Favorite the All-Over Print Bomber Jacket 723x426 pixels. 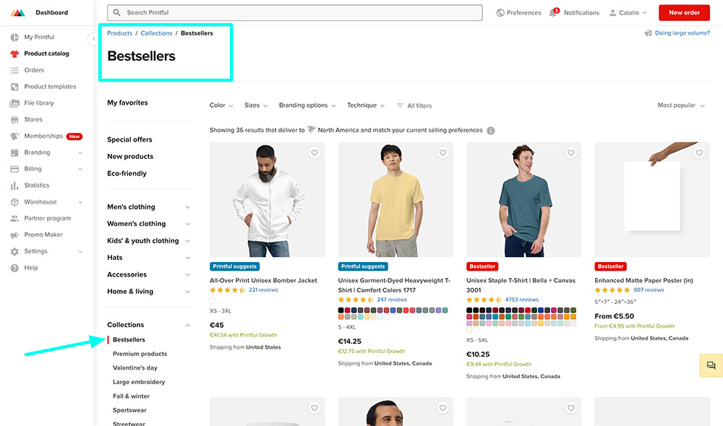tap(315, 153)
